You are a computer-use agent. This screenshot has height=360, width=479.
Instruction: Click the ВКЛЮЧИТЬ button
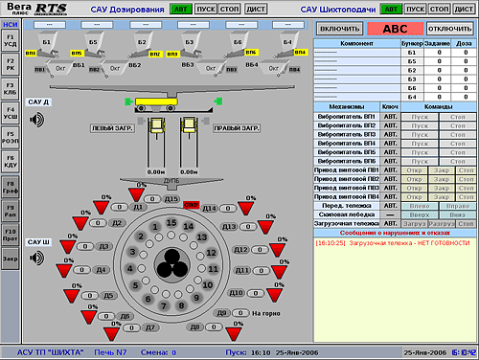click(340, 29)
